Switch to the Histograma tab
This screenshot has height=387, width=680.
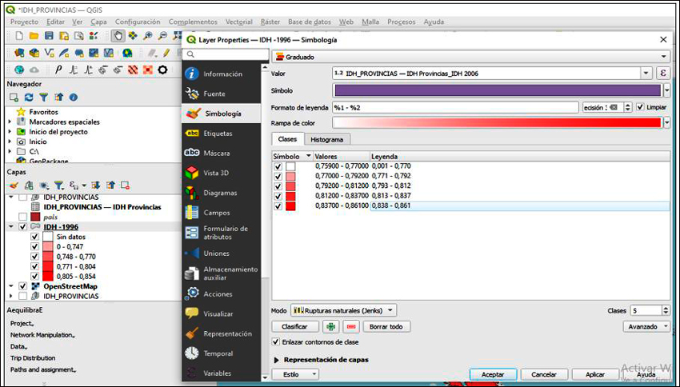pyautogui.click(x=326, y=139)
